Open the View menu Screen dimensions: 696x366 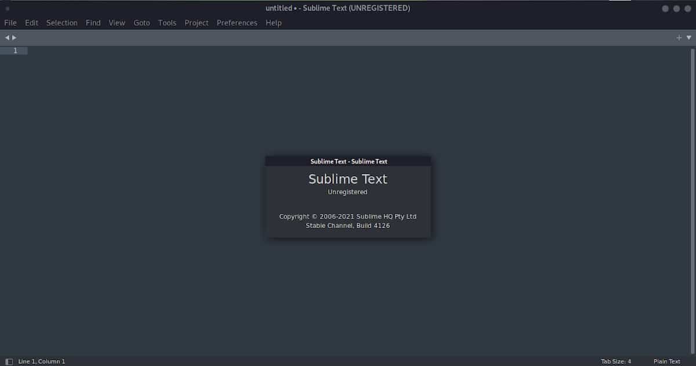point(117,23)
